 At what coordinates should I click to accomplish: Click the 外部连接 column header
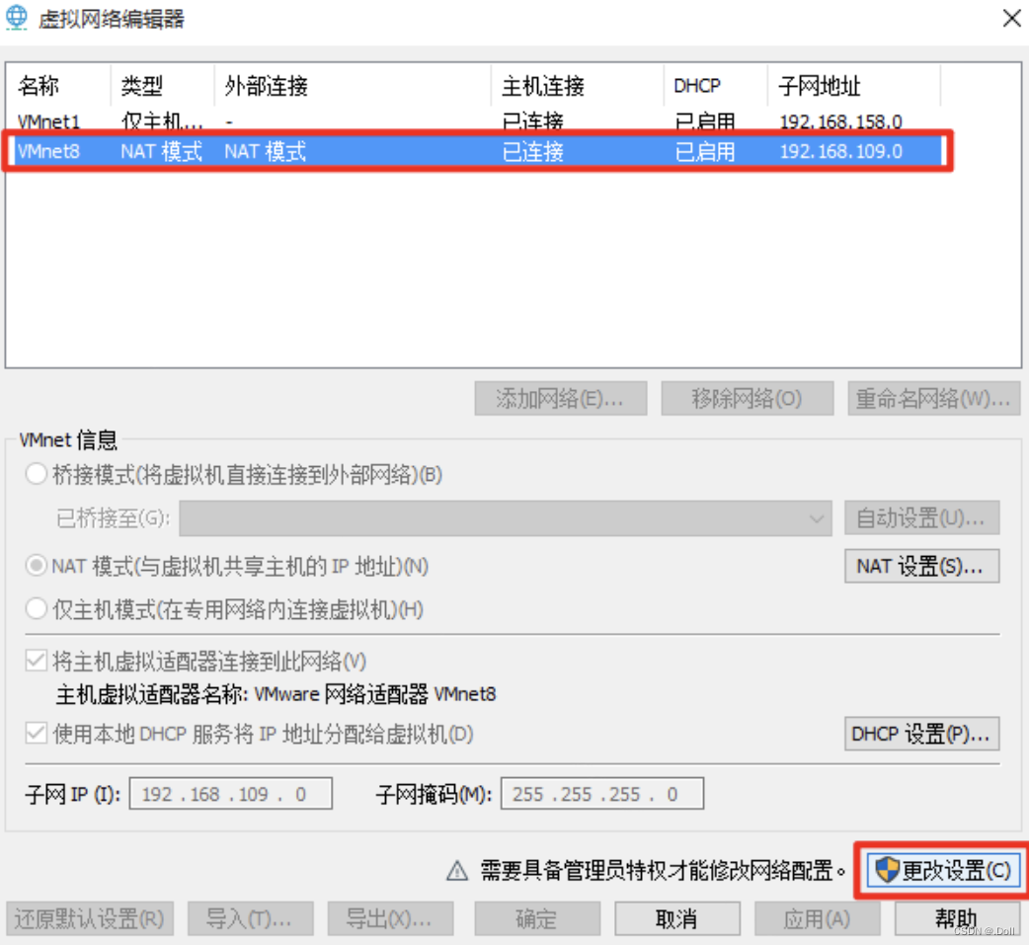[353, 85]
